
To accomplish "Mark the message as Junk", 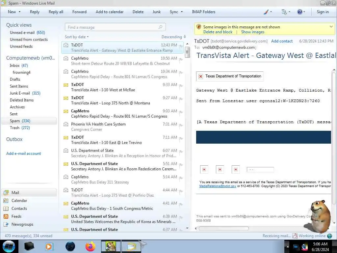I will tap(156, 12).
